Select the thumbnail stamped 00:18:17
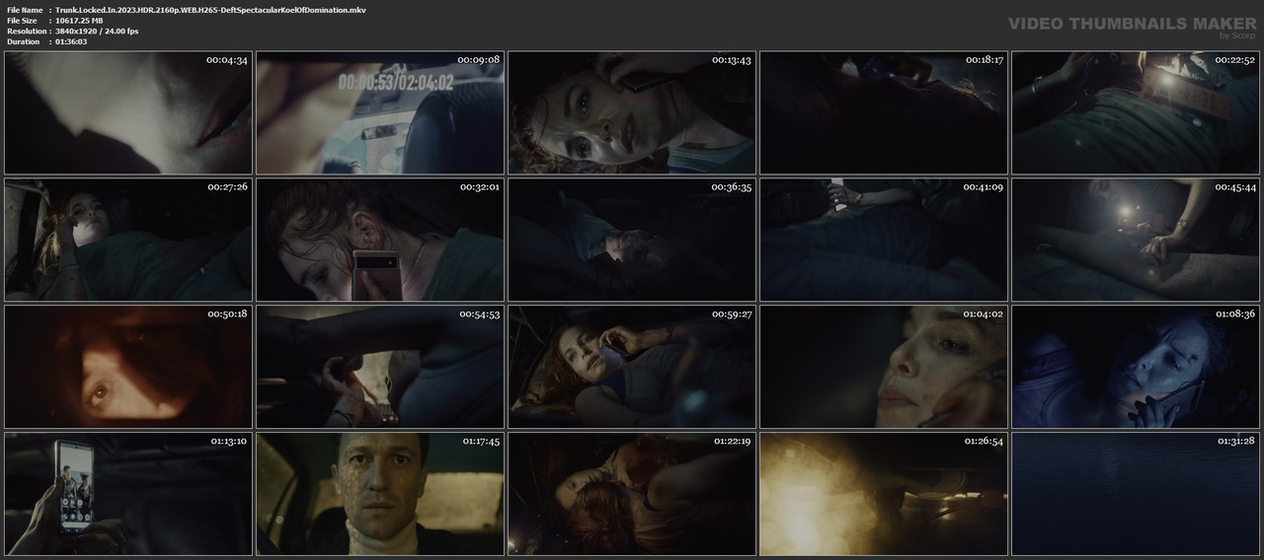Viewport: 1264px width, 560px height. click(x=884, y=113)
